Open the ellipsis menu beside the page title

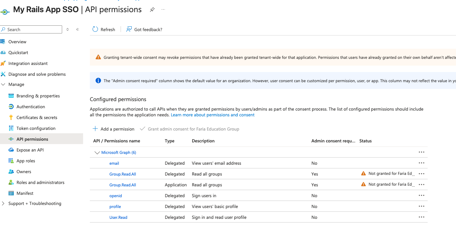click(x=163, y=10)
